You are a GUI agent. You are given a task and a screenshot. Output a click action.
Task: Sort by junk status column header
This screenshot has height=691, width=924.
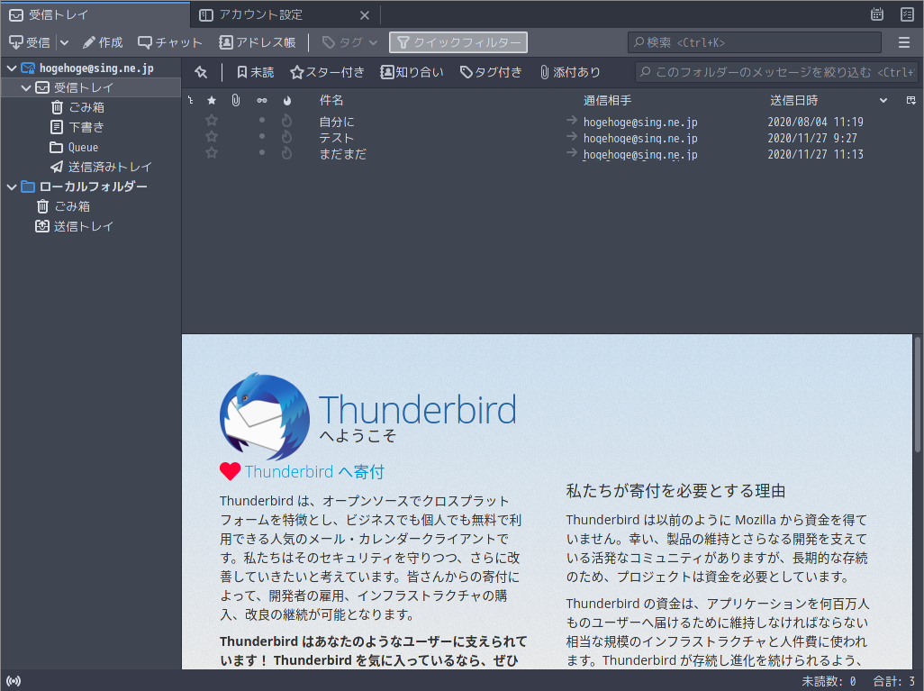tap(287, 100)
